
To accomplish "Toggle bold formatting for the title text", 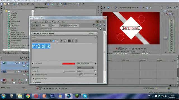I will (x=61, y=41).
